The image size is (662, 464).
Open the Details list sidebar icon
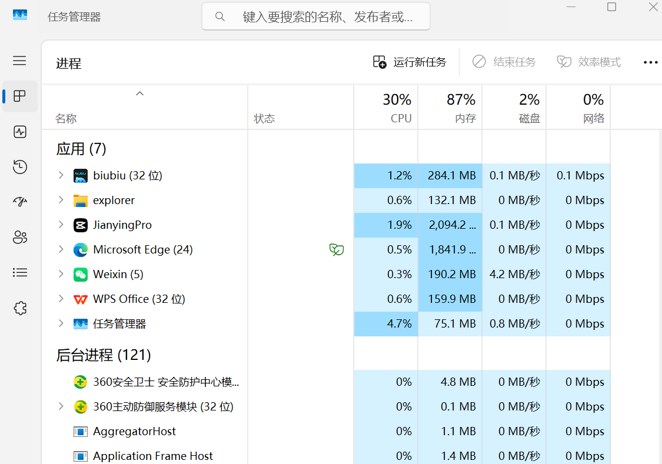pyautogui.click(x=20, y=272)
